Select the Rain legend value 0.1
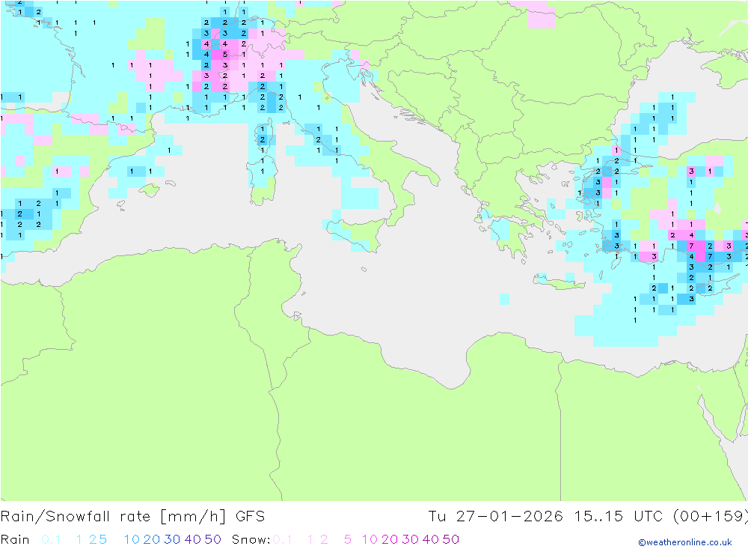 pyautogui.click(x=51, y=539)
